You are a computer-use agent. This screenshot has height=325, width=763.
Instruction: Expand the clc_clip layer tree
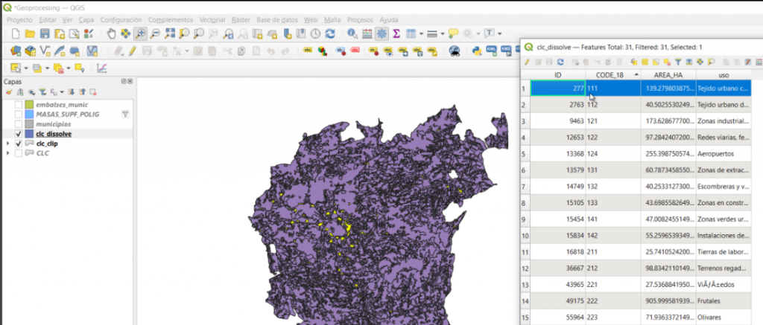(8, 144)
